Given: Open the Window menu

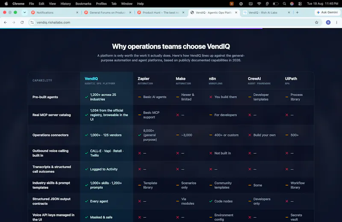Looking at the screenshot, I should tap(127, 4).
